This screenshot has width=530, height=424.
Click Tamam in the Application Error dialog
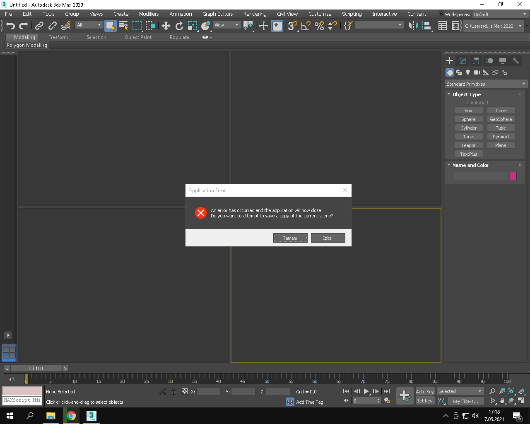pos(290,238)
